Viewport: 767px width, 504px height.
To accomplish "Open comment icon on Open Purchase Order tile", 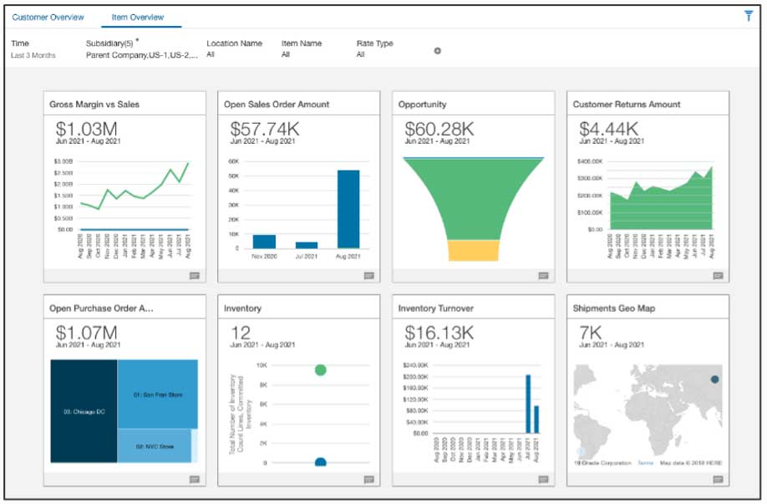I will (194, 479).
